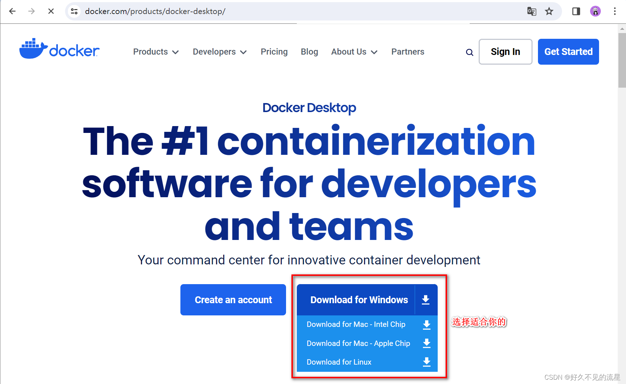Image resolution: width=626 pixels, height=384 pixels.
Task: Click the search magnifier icon
Action: pyautogui.click(x=469, y=52)
